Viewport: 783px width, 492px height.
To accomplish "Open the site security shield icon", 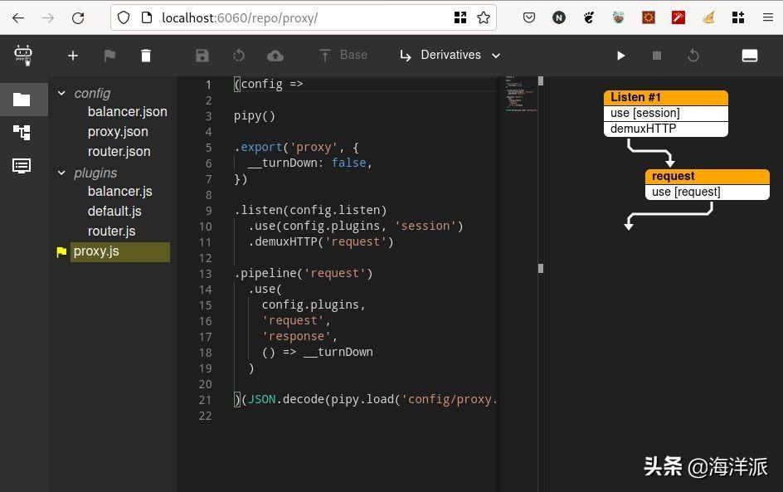I will (124, 18).
